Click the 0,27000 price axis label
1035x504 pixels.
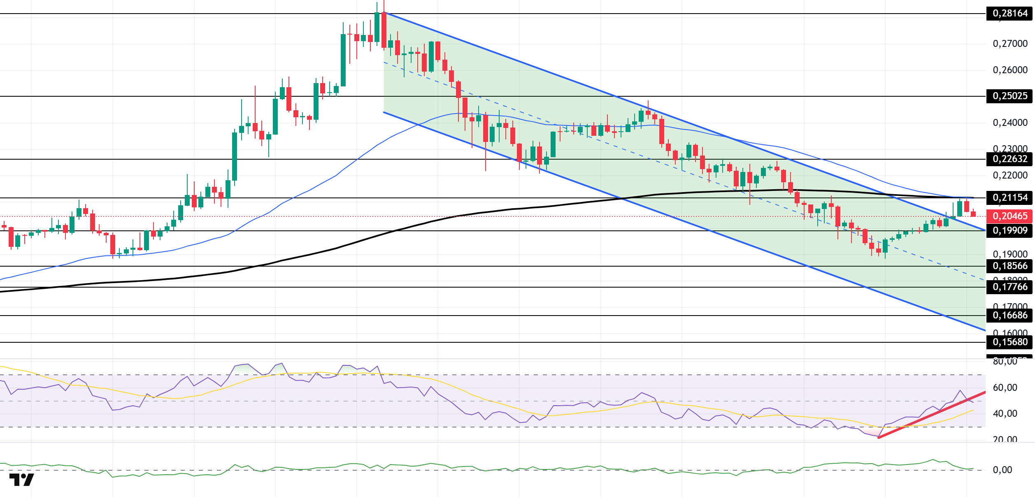pyautogui.click(x=1010, y=44)
